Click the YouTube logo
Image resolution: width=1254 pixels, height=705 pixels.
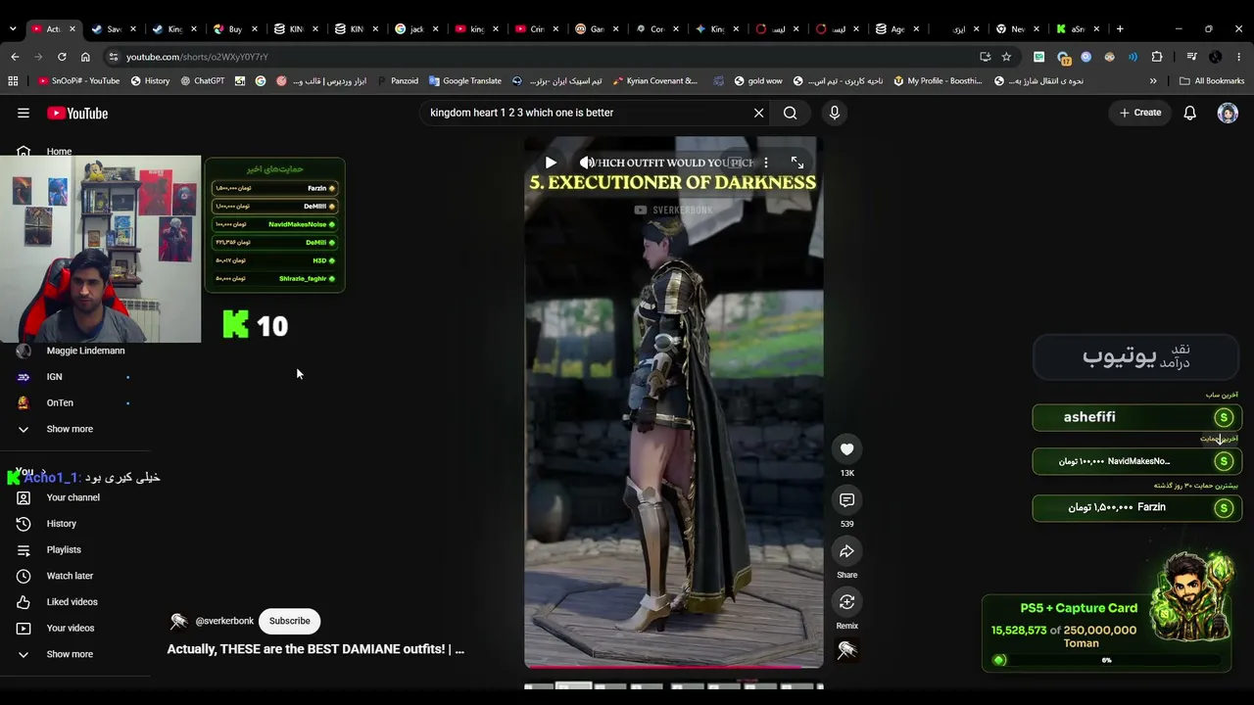point(77,114)
